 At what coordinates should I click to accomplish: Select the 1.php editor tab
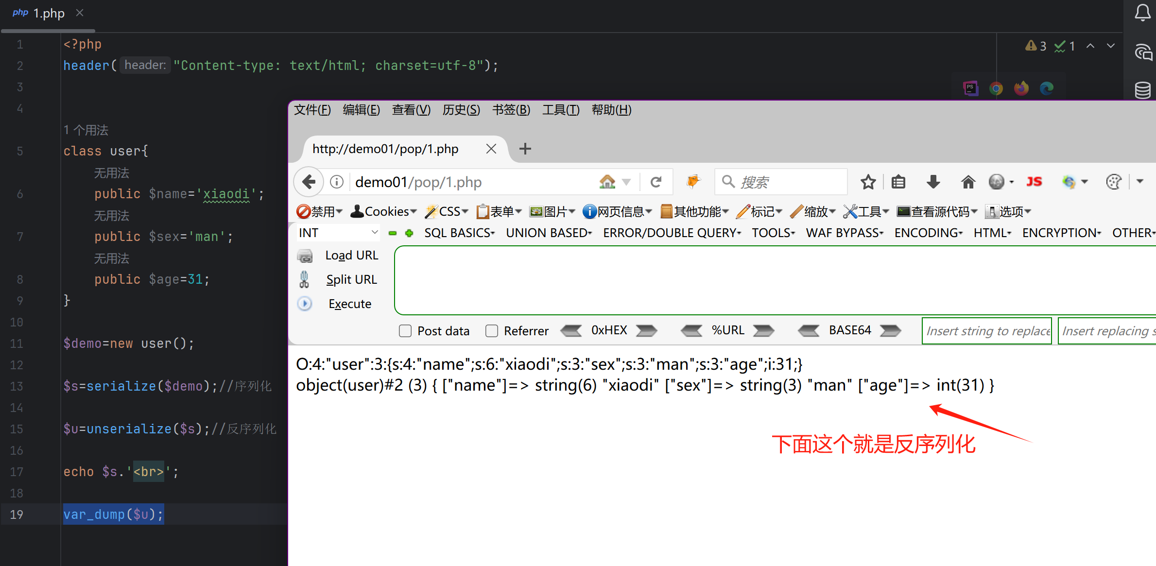[x=48, y=13]
